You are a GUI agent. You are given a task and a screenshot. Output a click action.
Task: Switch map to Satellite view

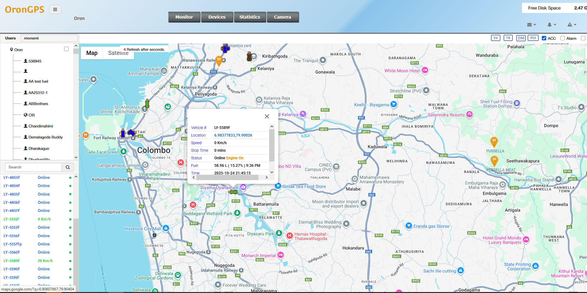(118, 53)
